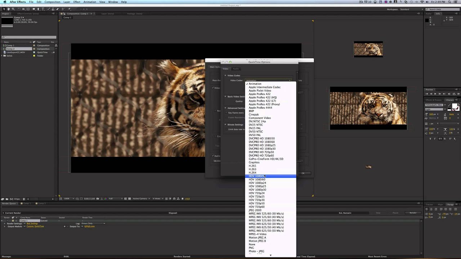Select the Selection arrow tool
The image size is (461, 259).
pyautogui.click(x=4, y=9)
